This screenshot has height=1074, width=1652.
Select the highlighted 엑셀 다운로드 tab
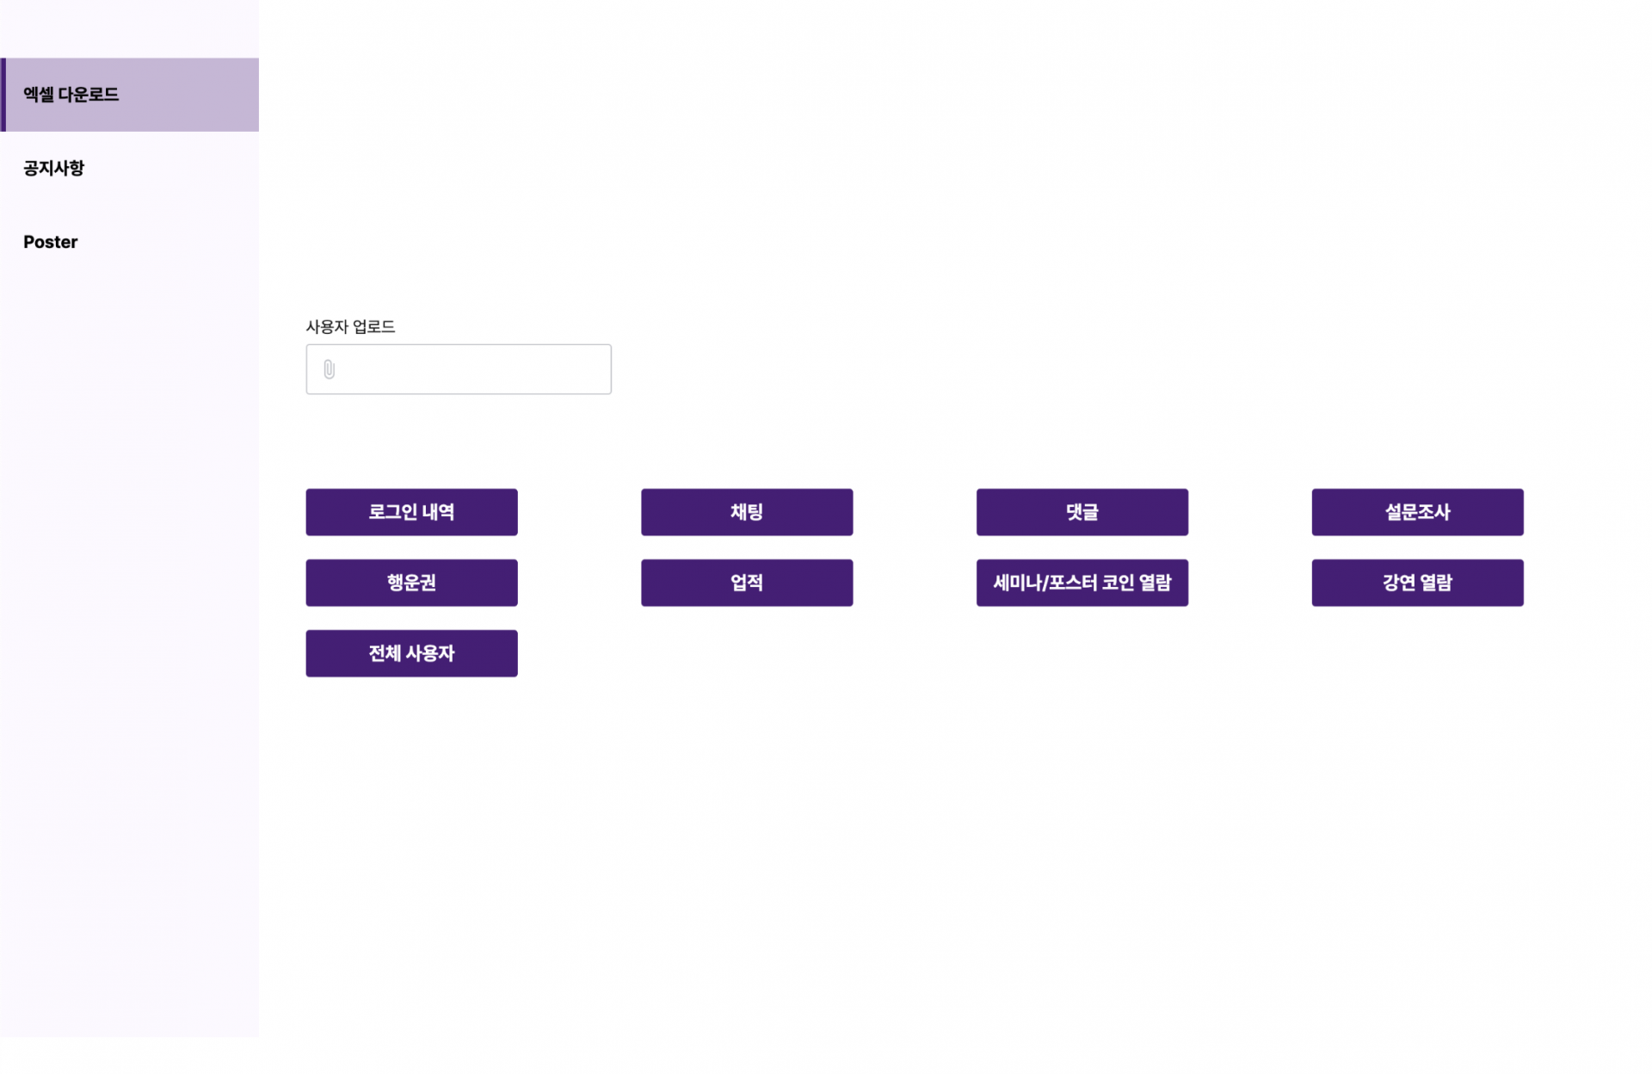129,95
